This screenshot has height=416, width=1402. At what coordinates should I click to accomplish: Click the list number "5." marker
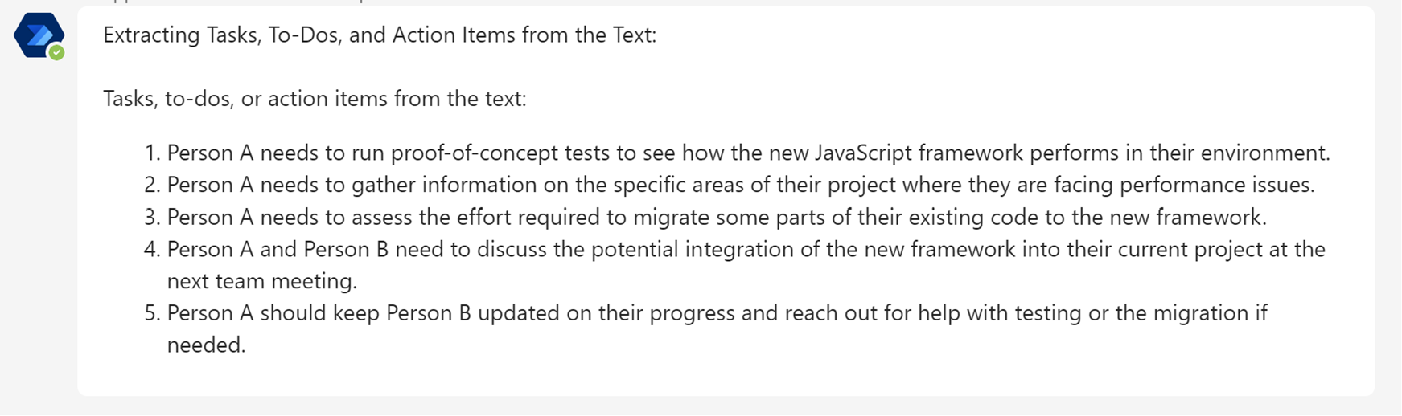(x=152, y=312)
